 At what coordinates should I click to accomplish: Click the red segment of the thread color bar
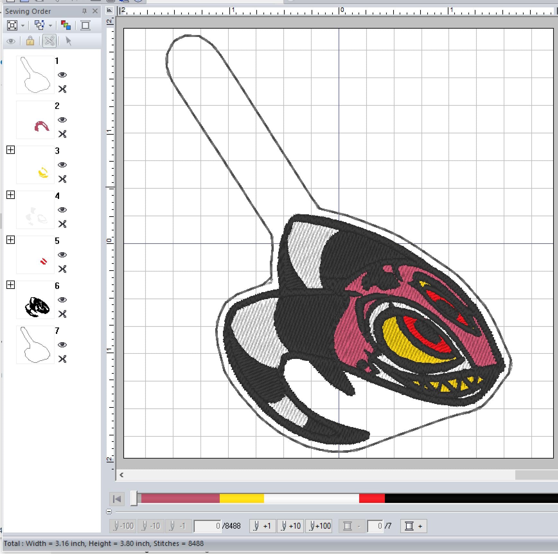point(372,498)
